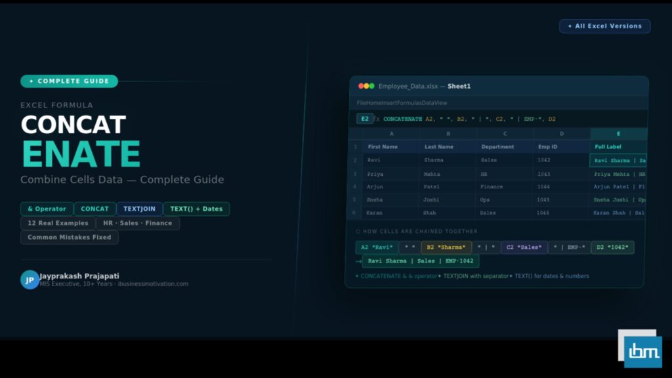Click the Employee_Data.xlsx — Sheet1 title
Screen dimensions: 672x378
point(425,86)
